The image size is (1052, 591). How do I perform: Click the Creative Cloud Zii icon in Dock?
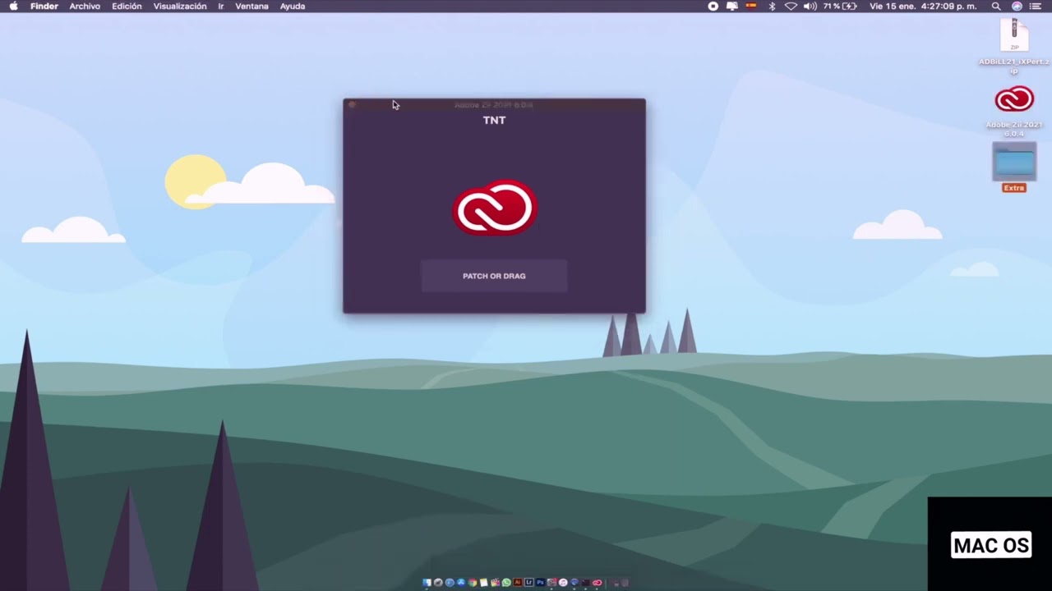(x=597, y=583)
